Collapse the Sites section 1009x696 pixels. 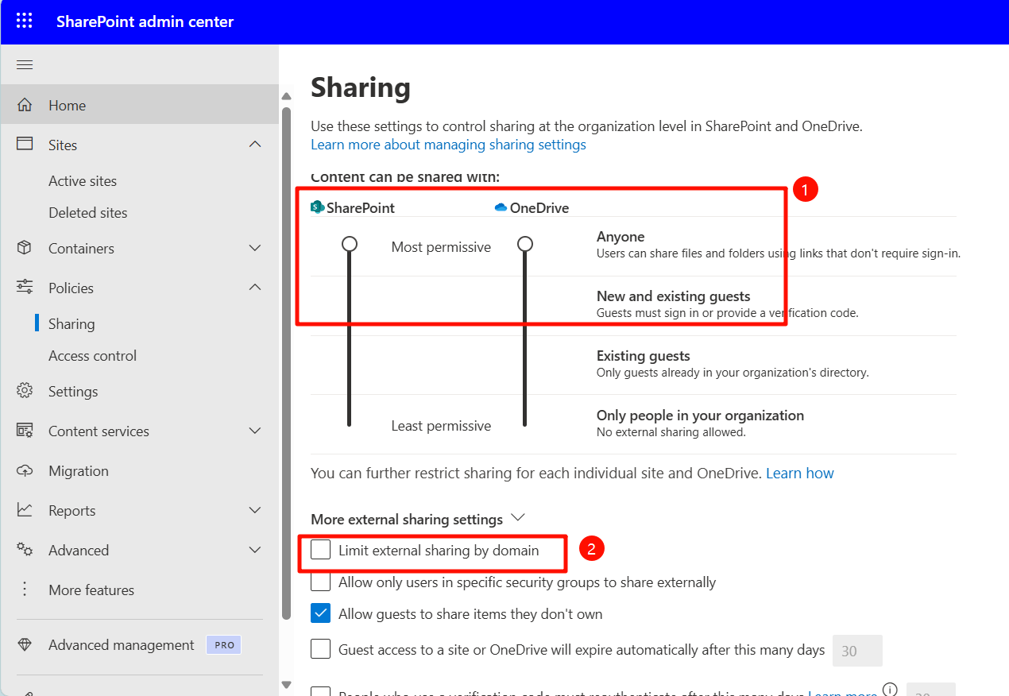click(254, 144)
